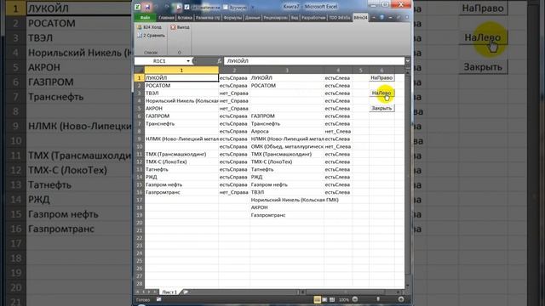Open the Лист1 sheet tab
Screen dimensions: 545x306
coord(169,292)
